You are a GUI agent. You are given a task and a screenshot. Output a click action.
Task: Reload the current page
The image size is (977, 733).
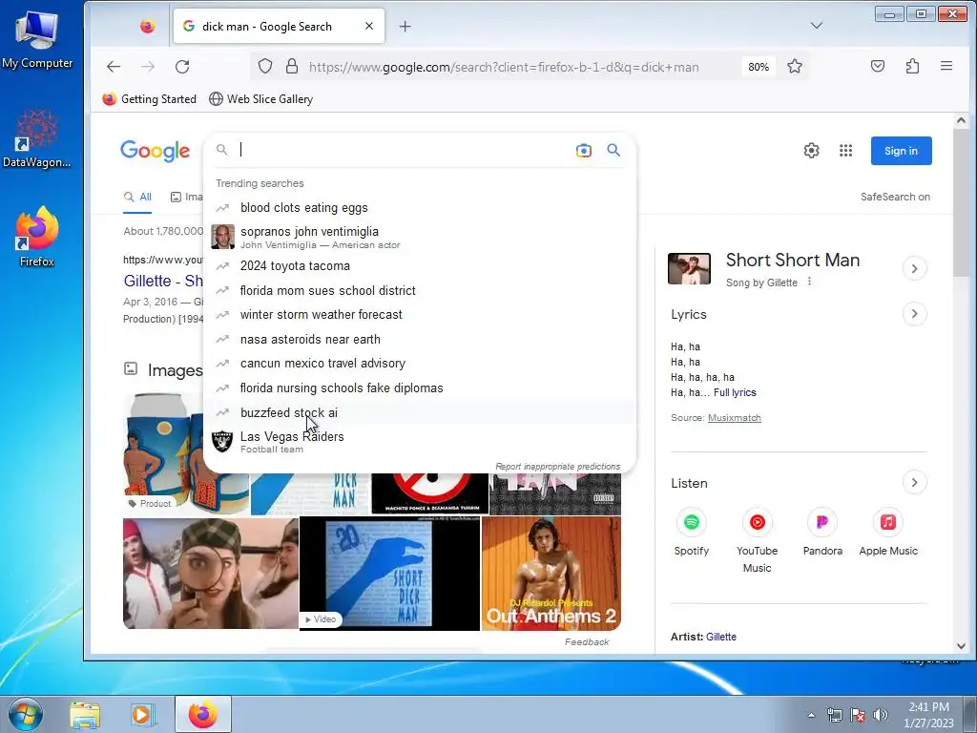pyautogui.click(x=182, y=67)
